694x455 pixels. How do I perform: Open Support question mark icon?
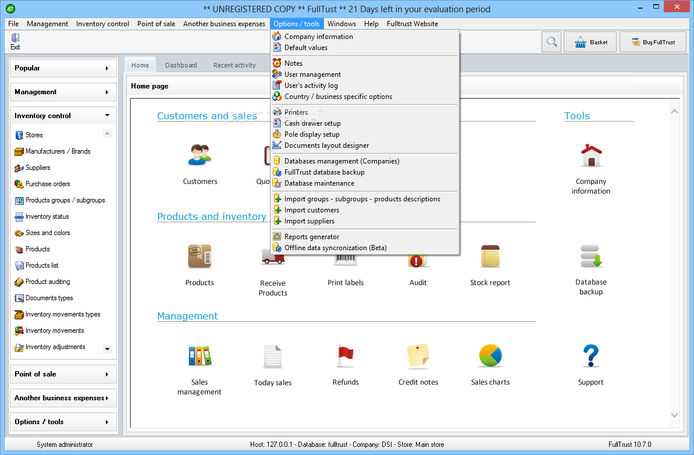pos(591,356)
